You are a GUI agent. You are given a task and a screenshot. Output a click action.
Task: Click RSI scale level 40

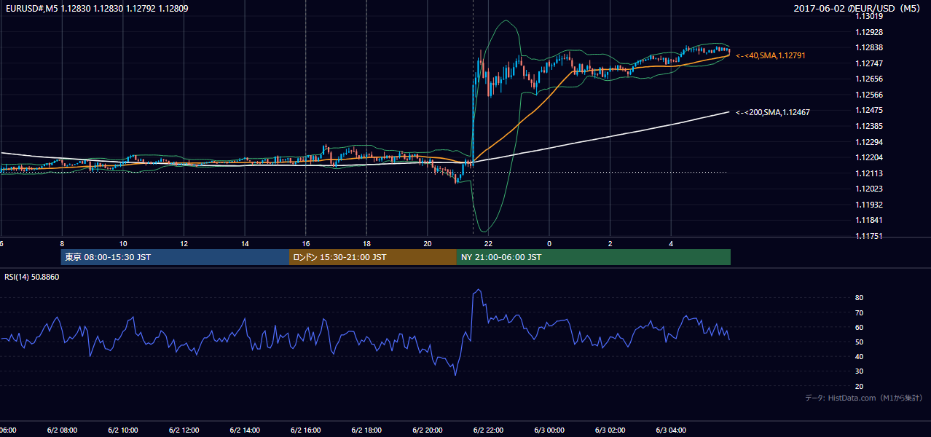coord(859,356)
